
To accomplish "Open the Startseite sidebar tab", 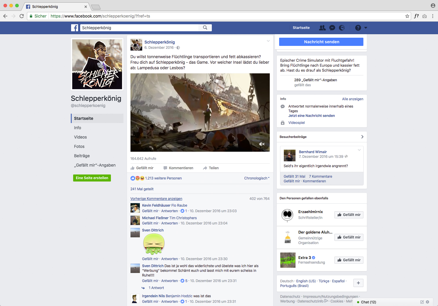I will 97,118.
